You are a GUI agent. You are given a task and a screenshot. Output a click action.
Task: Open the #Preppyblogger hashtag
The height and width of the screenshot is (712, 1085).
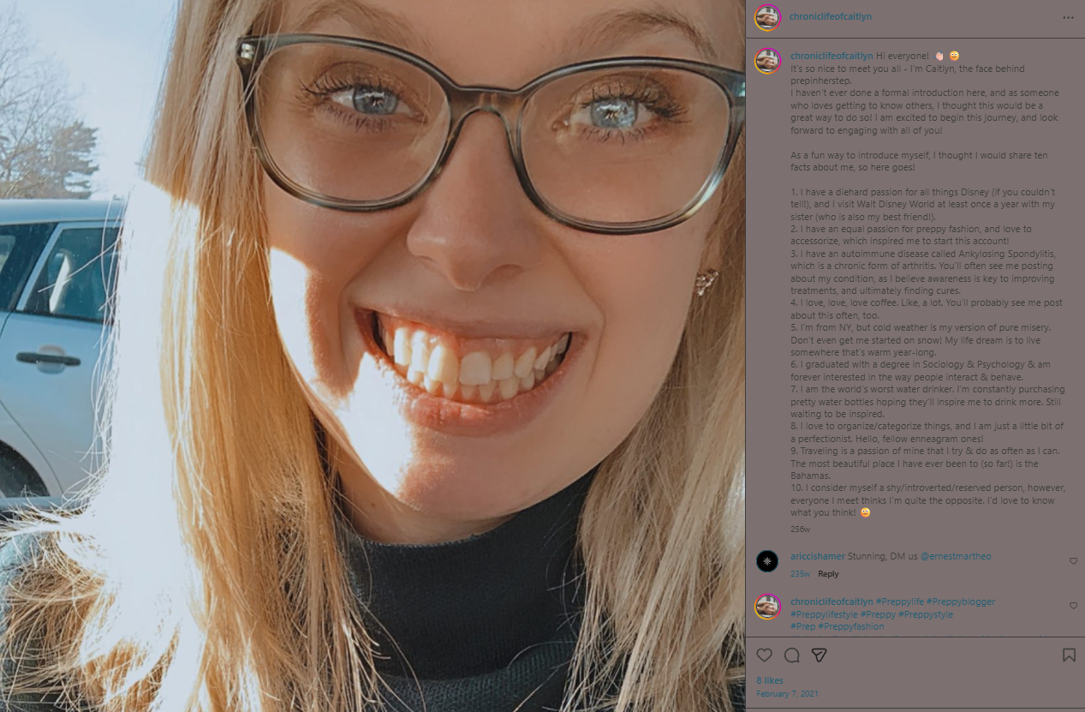coord(961,601)
